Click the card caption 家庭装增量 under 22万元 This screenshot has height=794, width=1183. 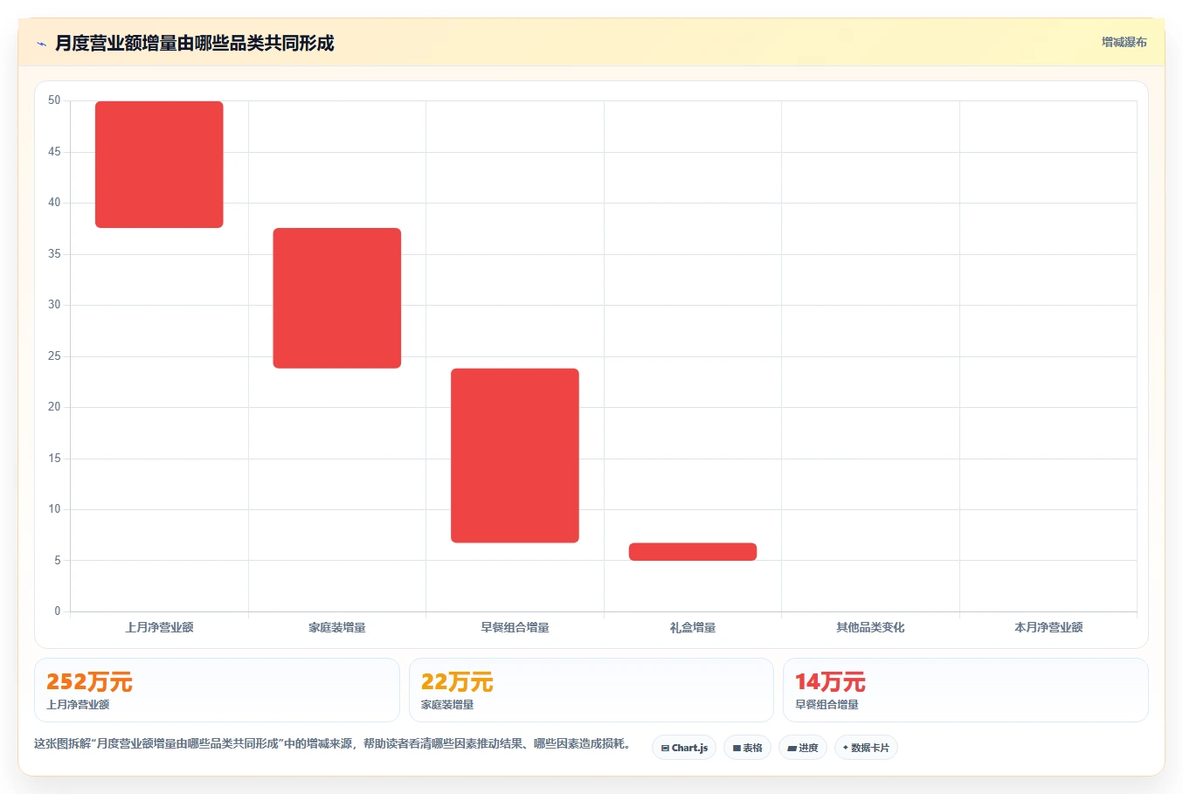click(x=447, y=705)
